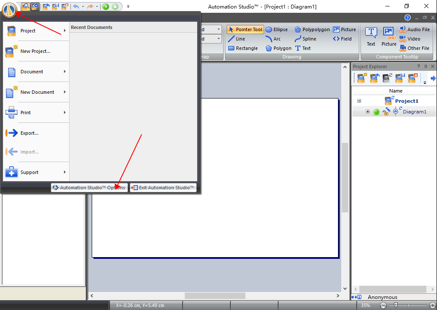Click Automation Studio Options button
This screenshot has width=437, height=310.
pyautogui.click(x=90, y=188)
